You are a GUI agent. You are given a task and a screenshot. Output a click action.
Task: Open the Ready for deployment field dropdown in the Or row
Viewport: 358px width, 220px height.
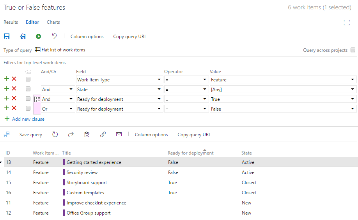[159, 109]
